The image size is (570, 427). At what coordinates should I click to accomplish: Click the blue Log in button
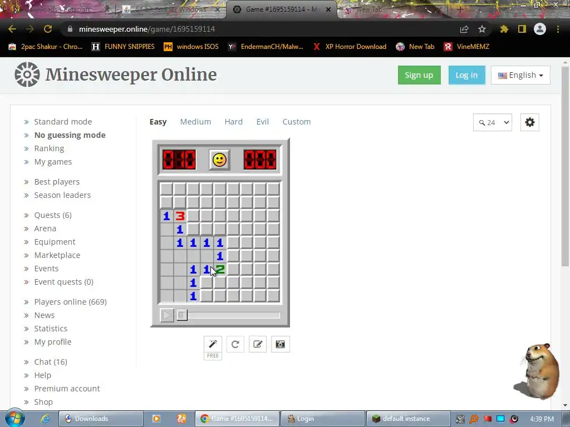467,75
